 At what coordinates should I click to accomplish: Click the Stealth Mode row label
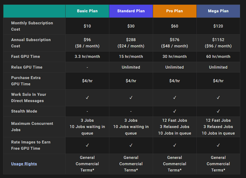tap(24, 111)
